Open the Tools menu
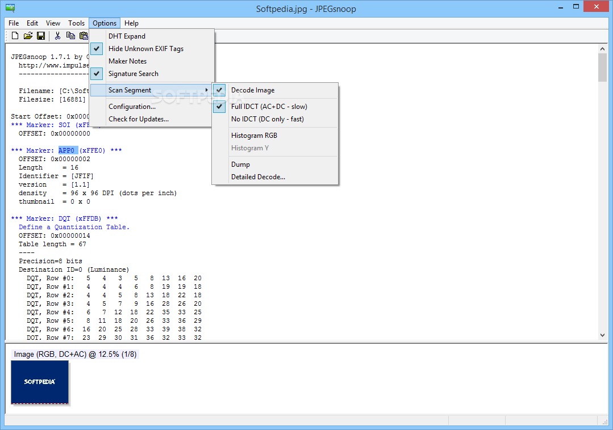This screenshot has height=430, width=613. [x=76, y=23]
